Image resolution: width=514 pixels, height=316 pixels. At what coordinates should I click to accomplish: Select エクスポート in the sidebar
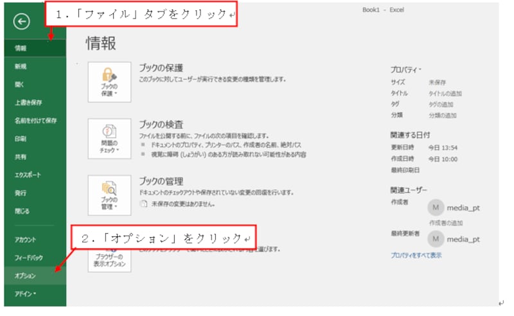pyautogui.click(x=35, y=175)
